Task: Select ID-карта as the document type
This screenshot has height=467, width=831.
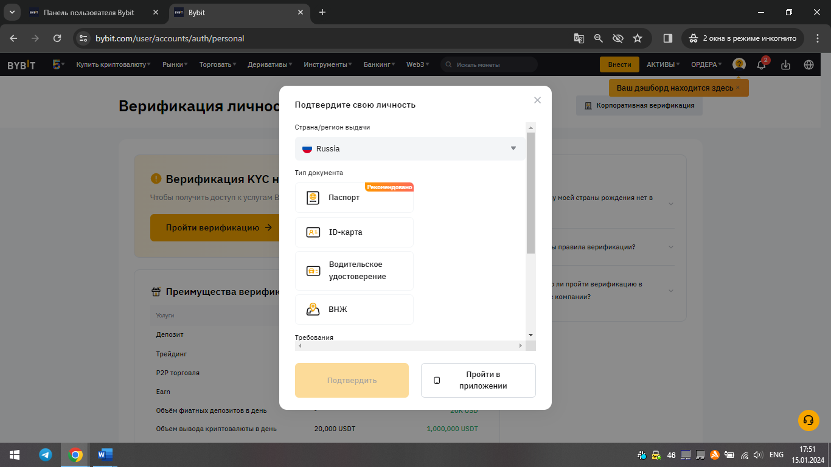Action: click(354, 232)
